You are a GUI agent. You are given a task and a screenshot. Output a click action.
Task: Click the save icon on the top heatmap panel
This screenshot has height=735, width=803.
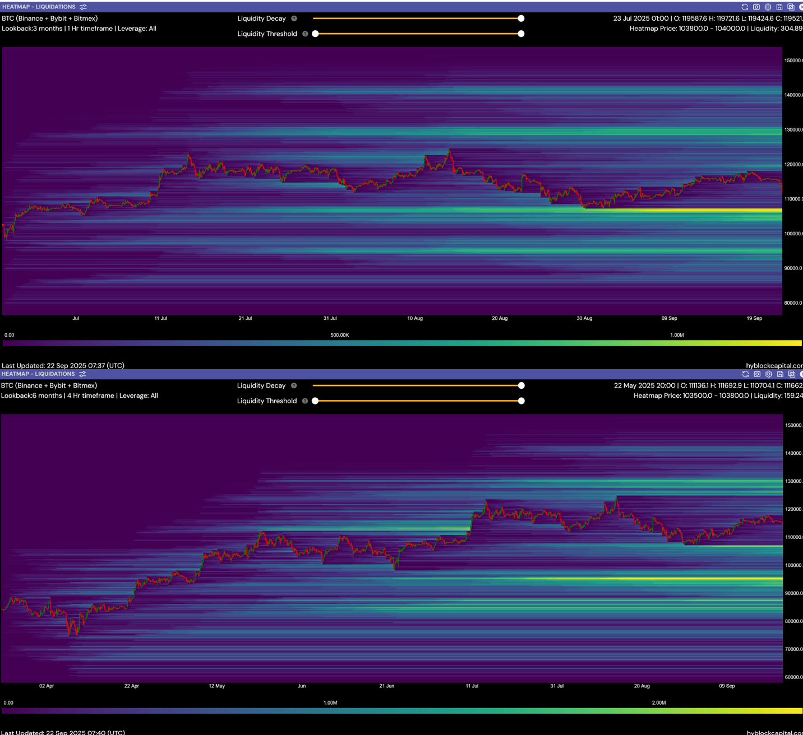[779, 7]
